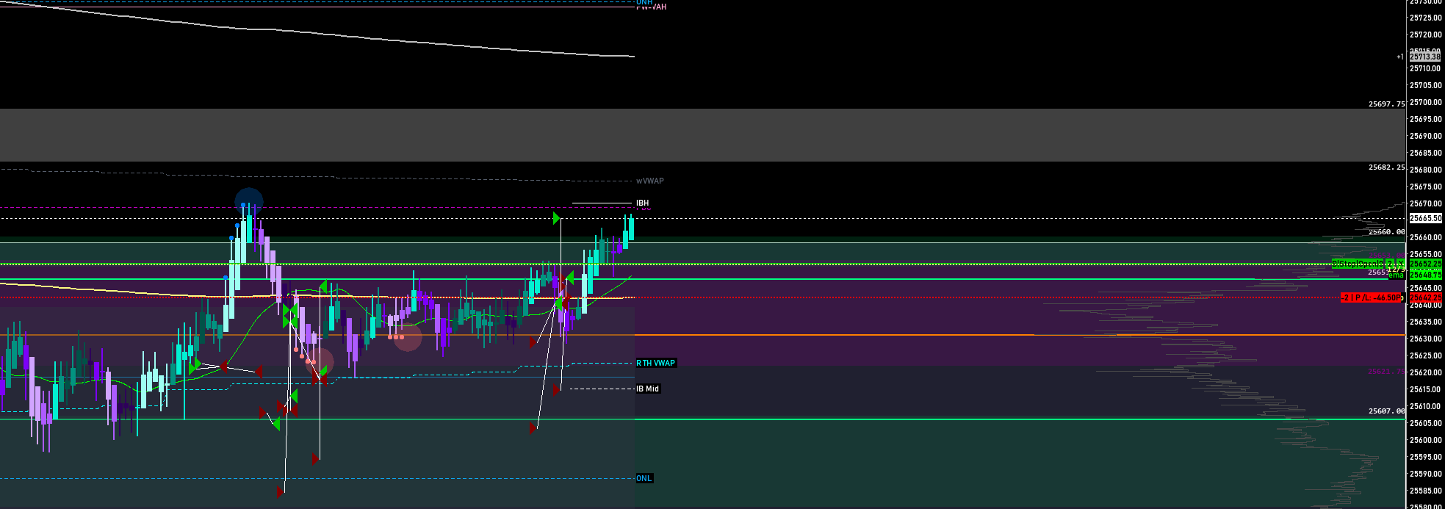Click the green buy arrow near IBH
Screen dimensions: 1445x509
(x=557, y=218)
